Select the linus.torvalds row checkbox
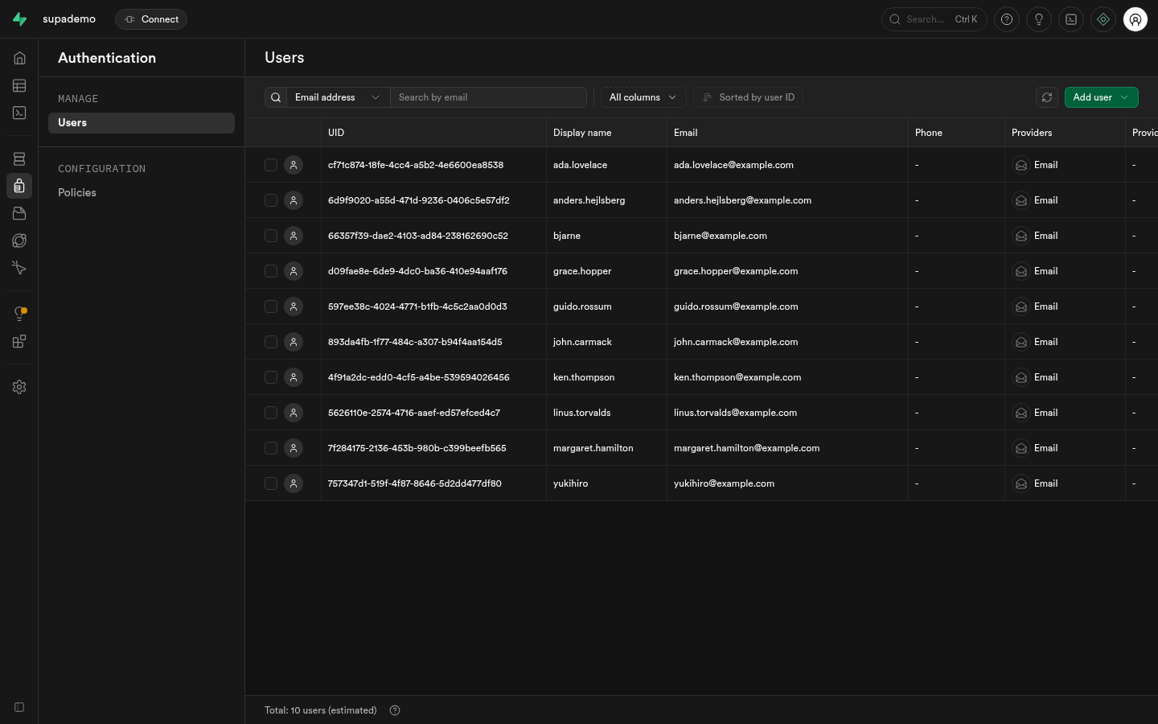This screenshot has height=724, width=1158. coord(271,413)
